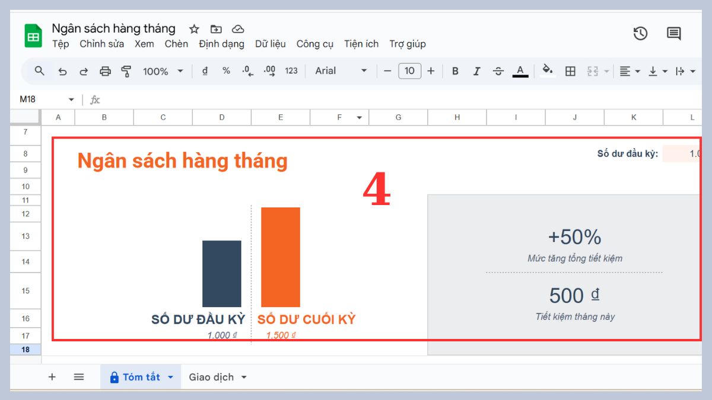The width and height of the screenshot is (712, 400).
Task: Click the Undo icon
Action: click(63, 71)
